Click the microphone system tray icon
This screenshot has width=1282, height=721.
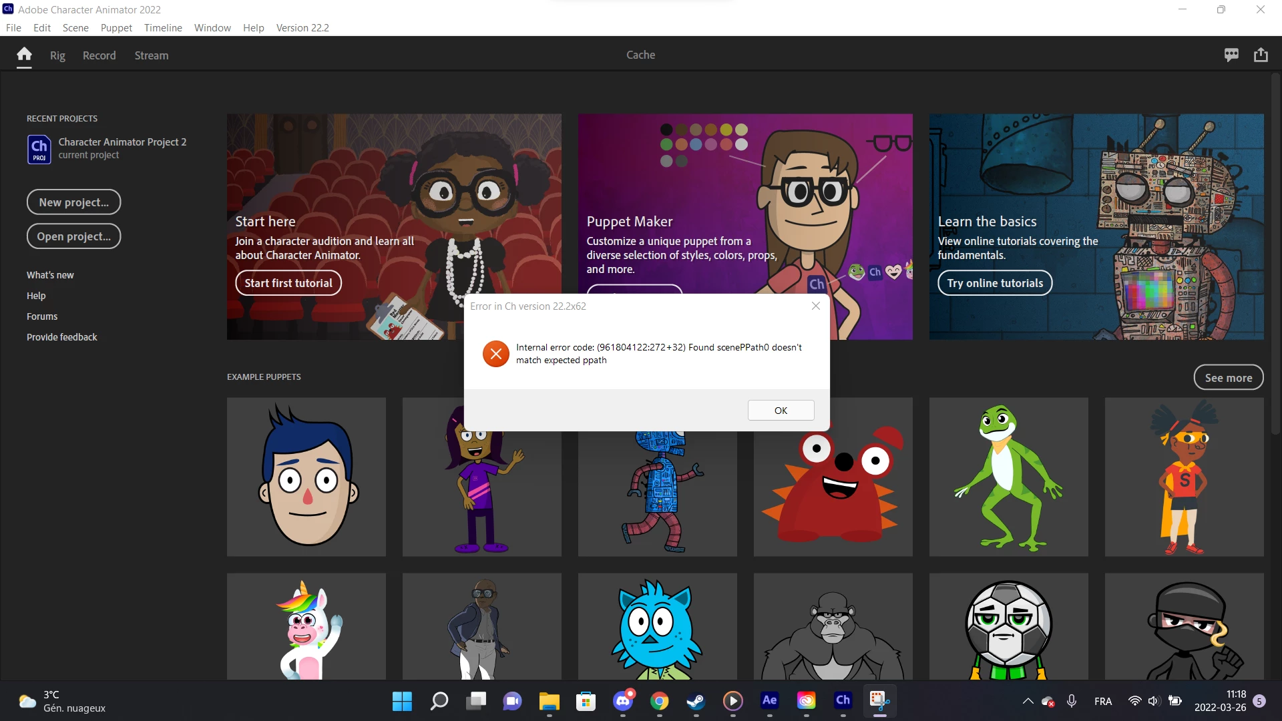coord(1071,701)
